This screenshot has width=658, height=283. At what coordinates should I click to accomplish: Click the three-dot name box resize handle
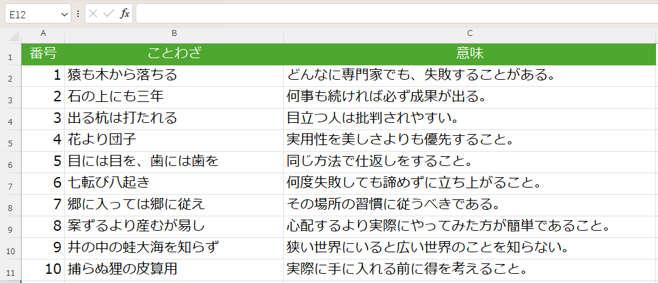pos(79,14)
